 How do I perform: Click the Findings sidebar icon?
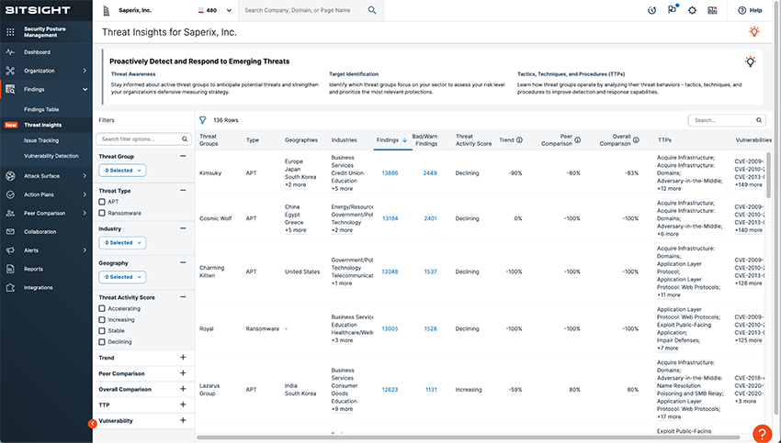[10, 90]
